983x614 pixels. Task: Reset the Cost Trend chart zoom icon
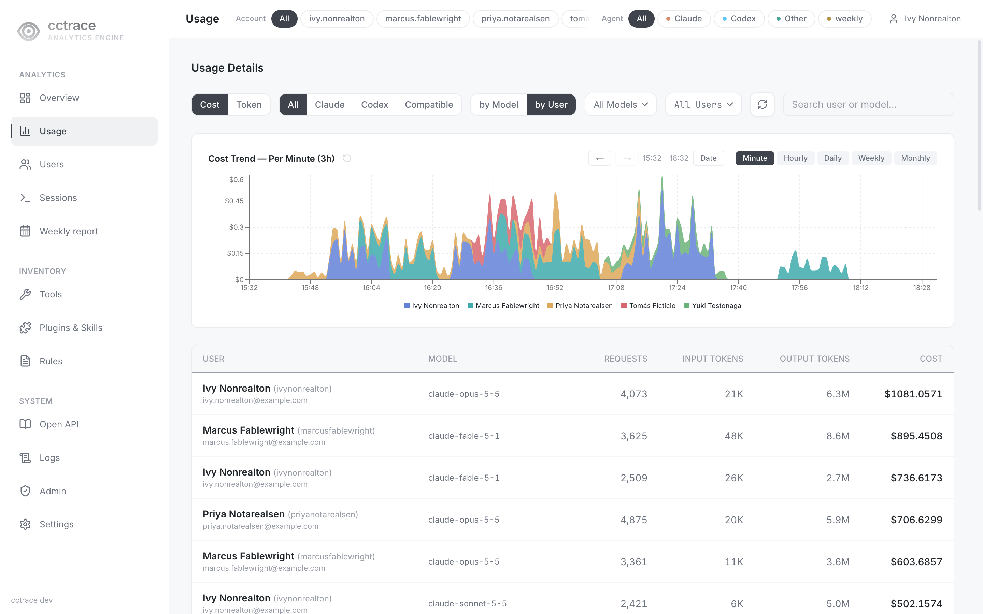tap(347, 158)
